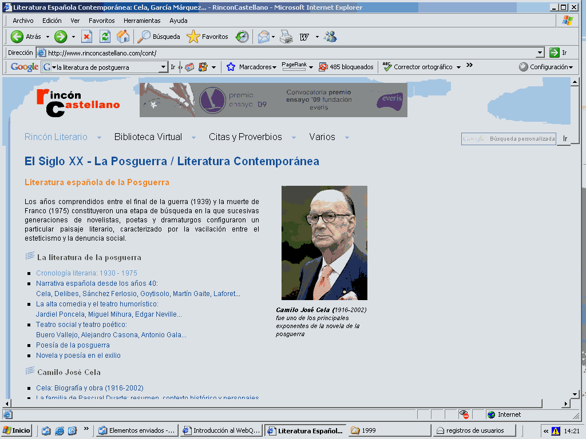Click the blocked popup status bar icon
The image size is (586, 439).
464,414
